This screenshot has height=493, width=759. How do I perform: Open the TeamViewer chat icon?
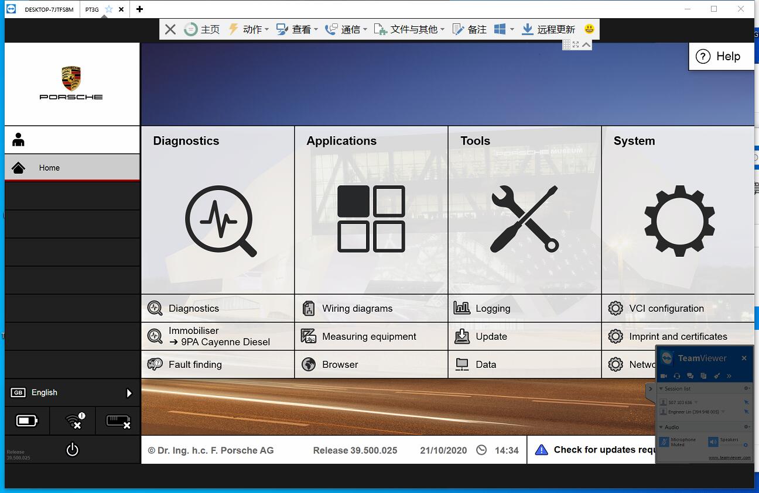[x=690, y=376]
